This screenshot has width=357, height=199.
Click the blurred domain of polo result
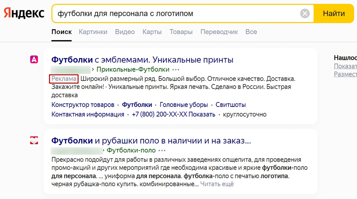pyautogui.click(x=77, y=151)
